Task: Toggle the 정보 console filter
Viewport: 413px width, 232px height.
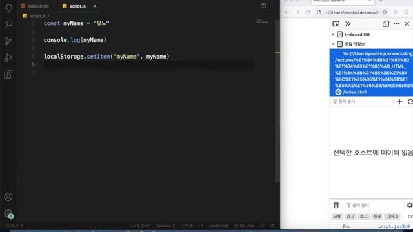Action: (377, 217)
